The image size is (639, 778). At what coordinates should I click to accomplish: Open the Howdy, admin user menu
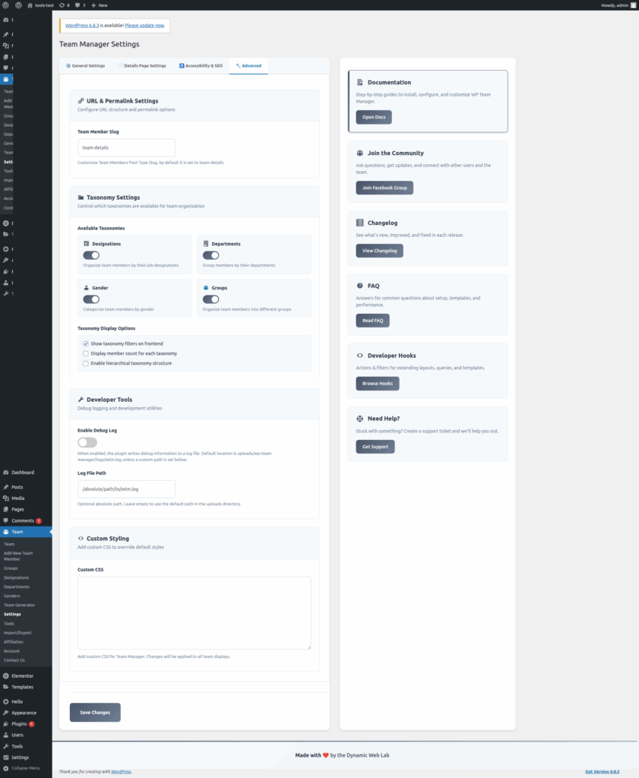[x=616, y=5]
